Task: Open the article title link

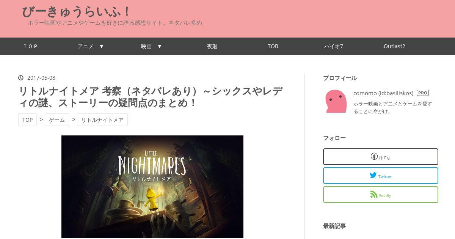Action: click(152, 97)
